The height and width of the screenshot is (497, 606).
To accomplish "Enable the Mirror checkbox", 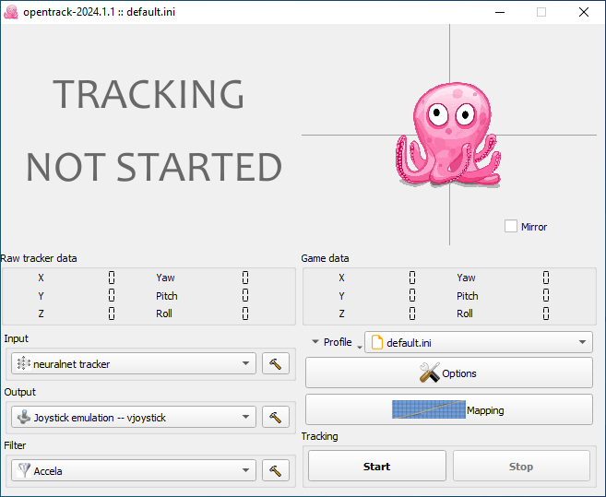I will click(x=511, y=227).
